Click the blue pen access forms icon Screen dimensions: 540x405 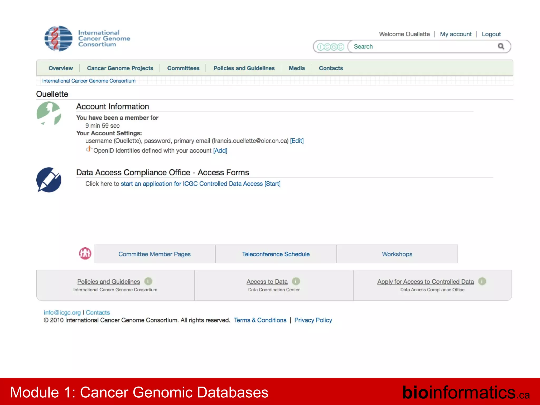[49, 180]
